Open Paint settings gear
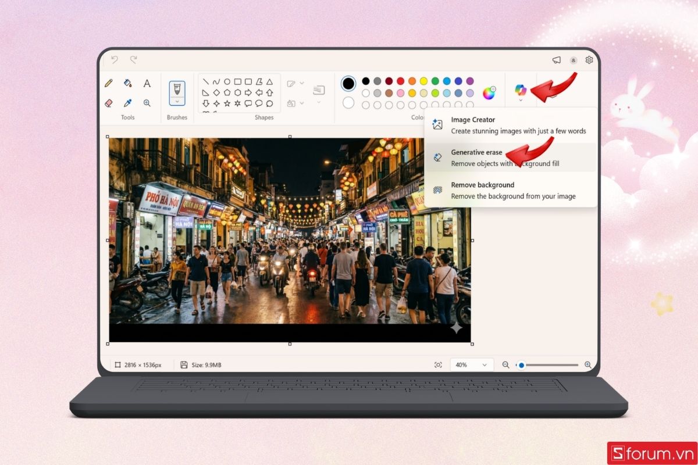Screen dimensions: 698x465 (589, 60)
